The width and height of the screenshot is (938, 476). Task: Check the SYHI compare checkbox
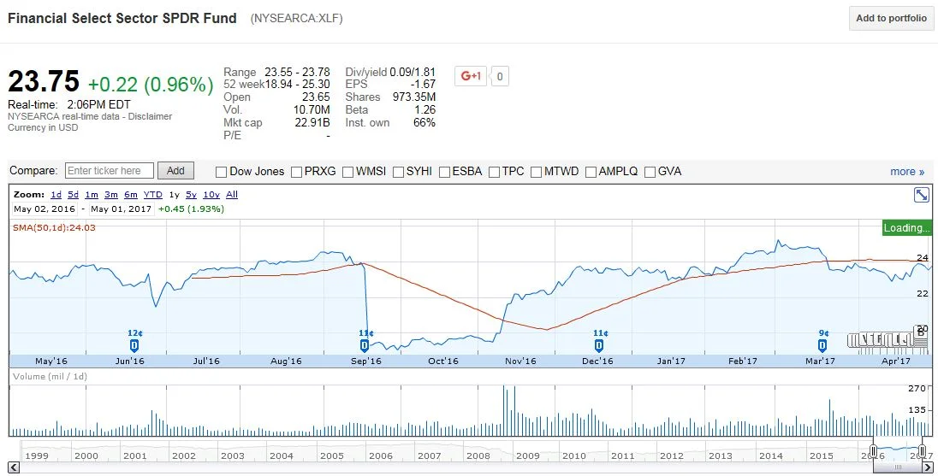[x=399, y=172]
